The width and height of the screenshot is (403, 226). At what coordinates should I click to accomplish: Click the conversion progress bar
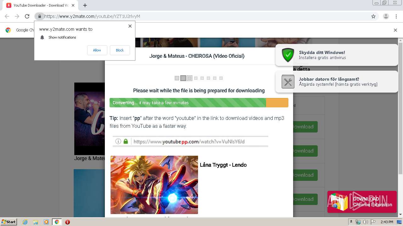199,103
